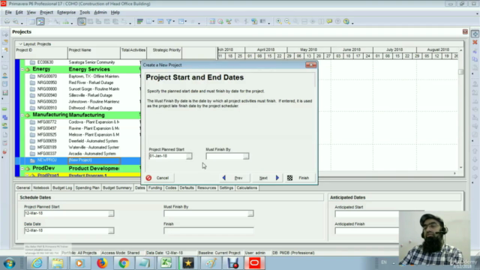Screen dimensions: 480x270
Task: Open Internet Explorer from taskbar
Action: (x=37, y=263)
